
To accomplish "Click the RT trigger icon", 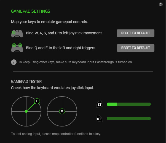I will (x=99, y=119).
